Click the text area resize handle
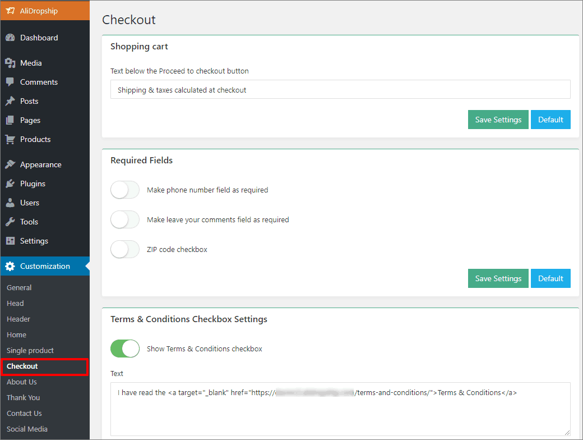The height and width of the screenshot is (440, 583). coord(567,432)
